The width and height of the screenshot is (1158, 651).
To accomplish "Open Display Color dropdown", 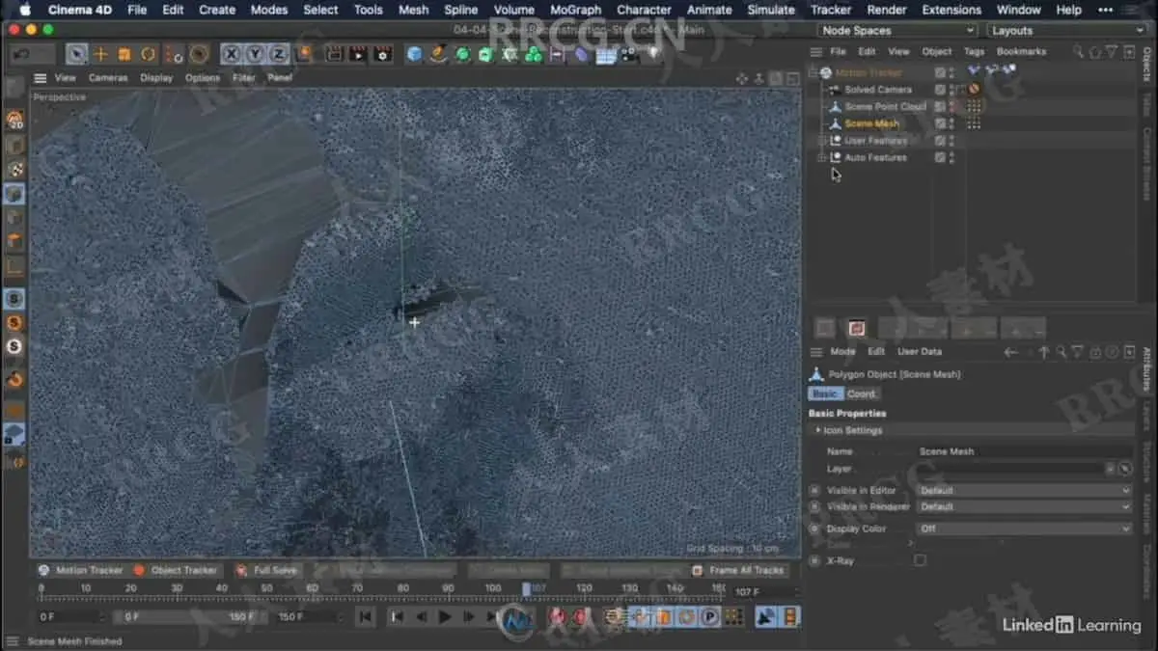I will [x=1025, y=529].
